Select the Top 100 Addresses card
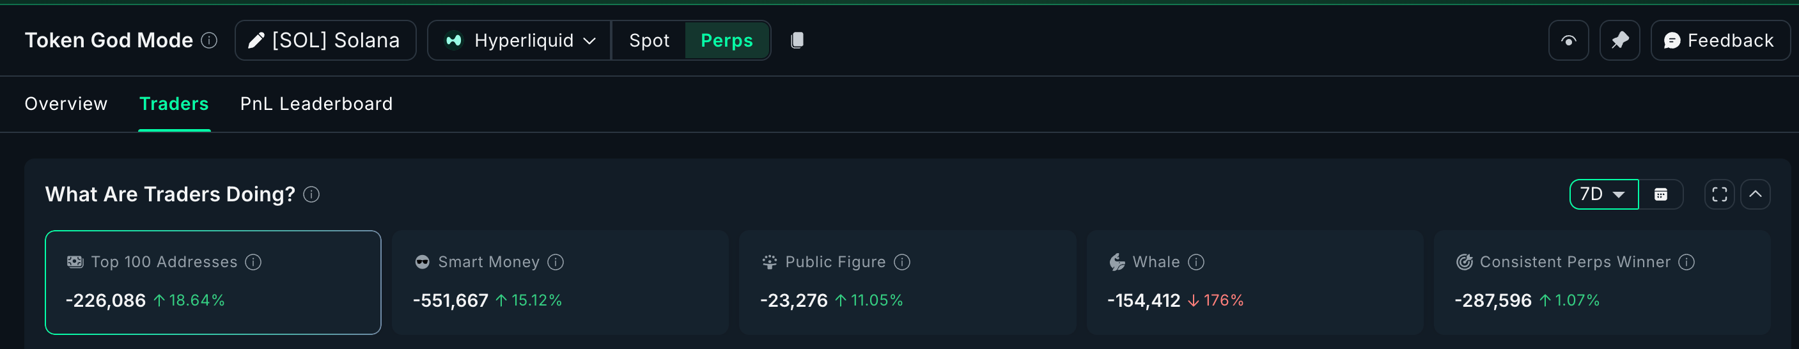 tap(213, 282)
